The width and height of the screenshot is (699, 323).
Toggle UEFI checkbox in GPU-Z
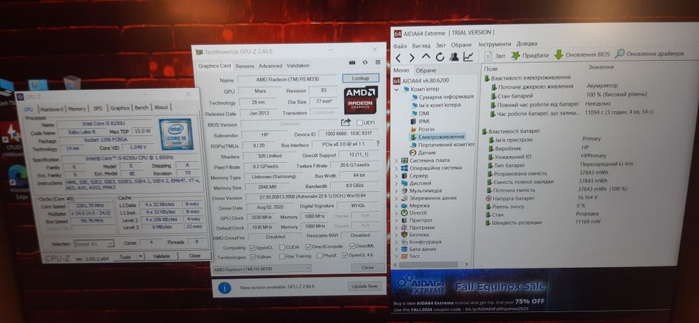360,122
